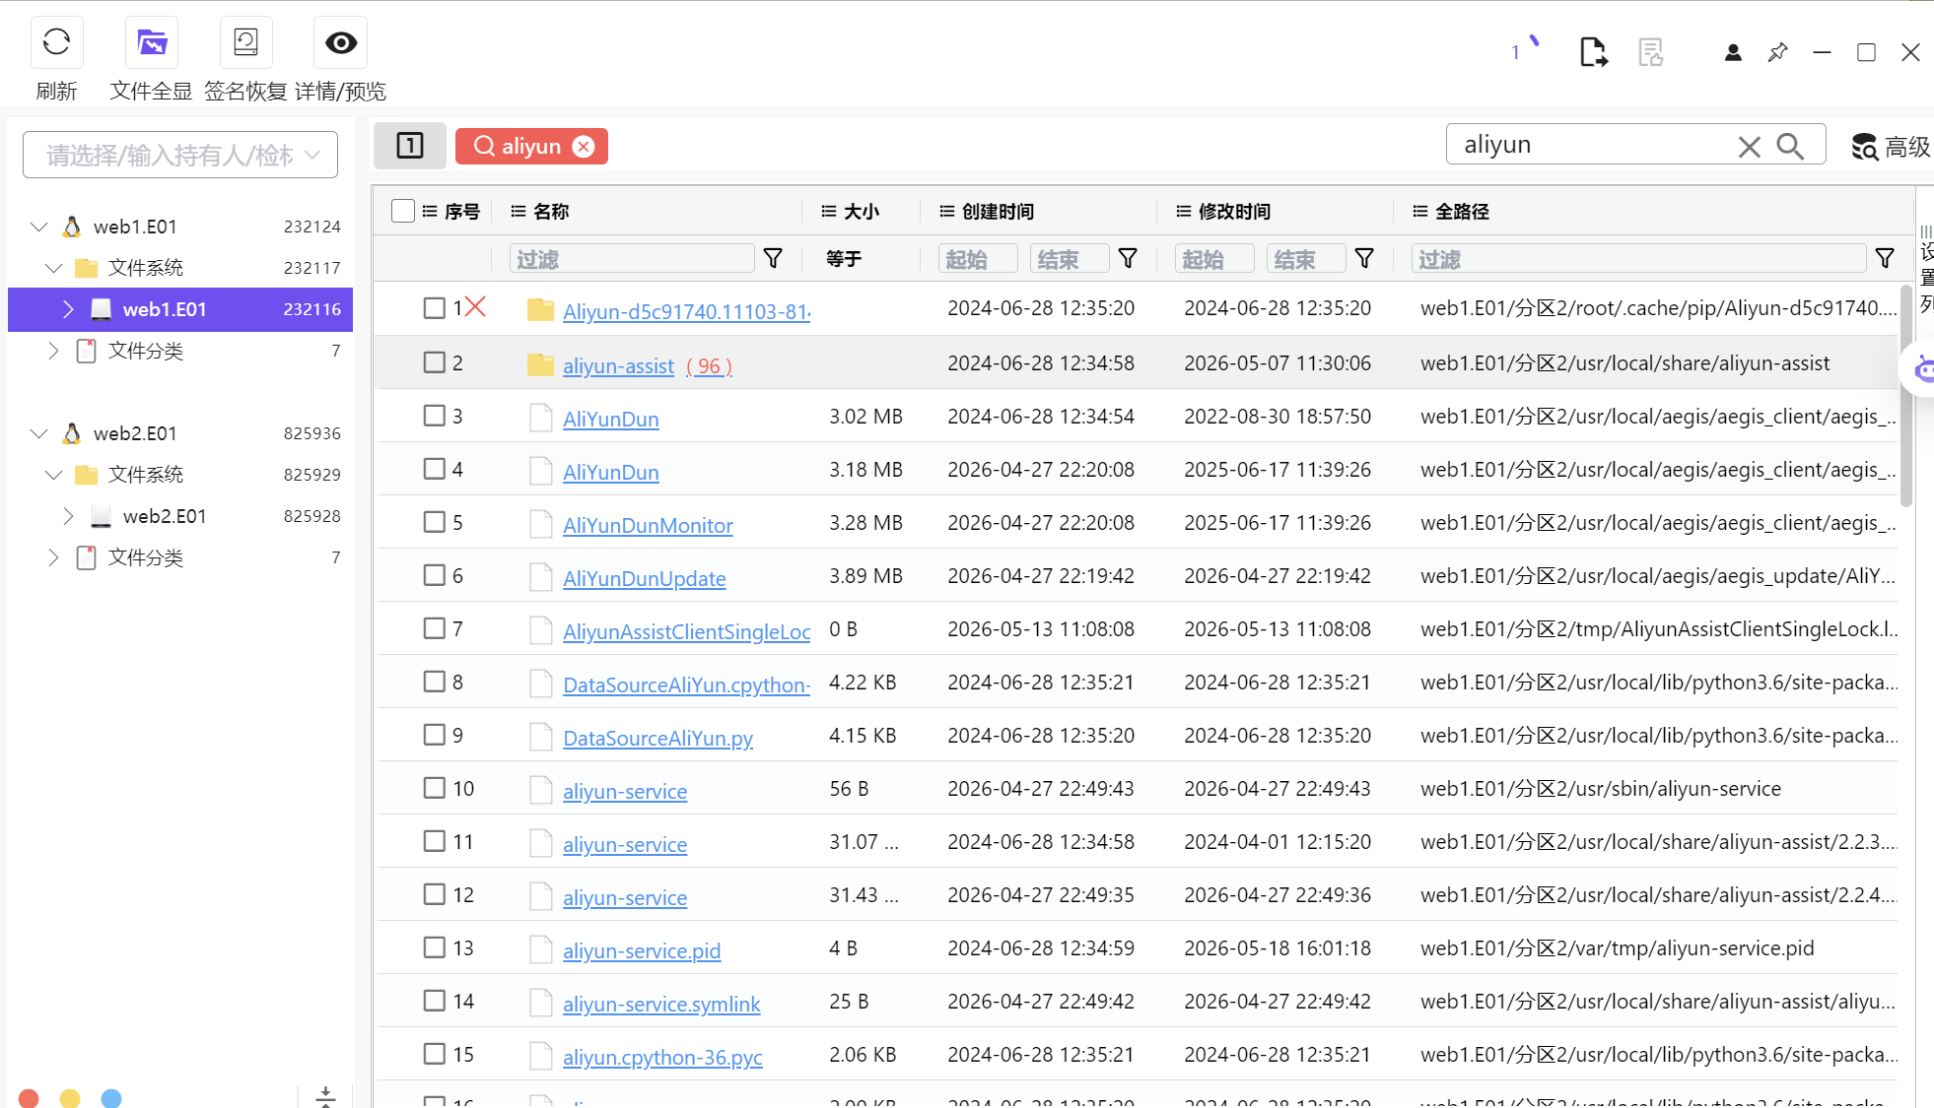Open the 请选择/输入持有人 dropdown
Image resolution: width=1934 pixels, height=1108 pixels.
(180, 155)
